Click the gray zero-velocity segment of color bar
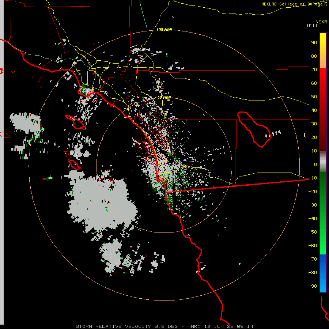The image size is (329, 329). pyautogui.click(x=323, y=162)
